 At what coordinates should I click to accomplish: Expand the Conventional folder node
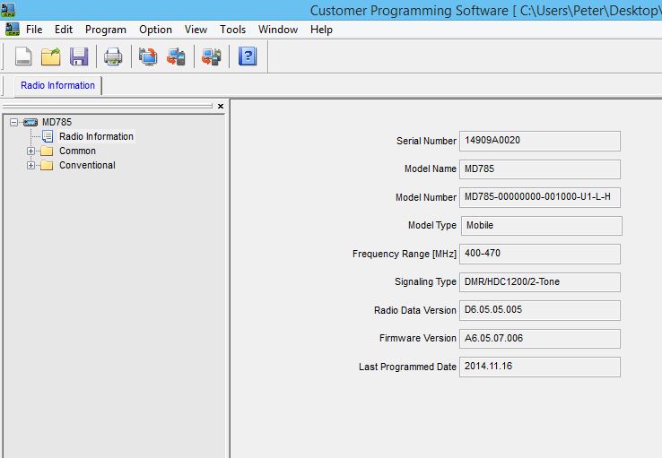tap(30, 165)
